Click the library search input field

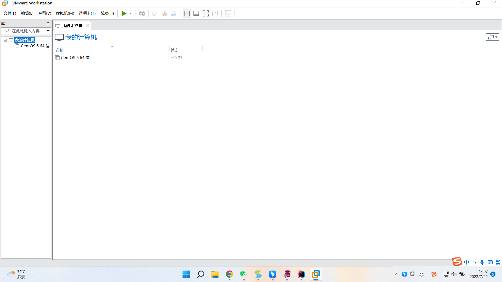(26, 31)
